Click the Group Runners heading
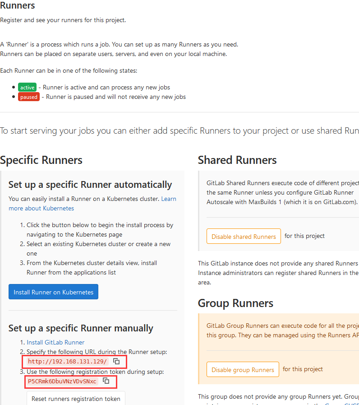Screen dimensions: 359x405 coord(235,303)
